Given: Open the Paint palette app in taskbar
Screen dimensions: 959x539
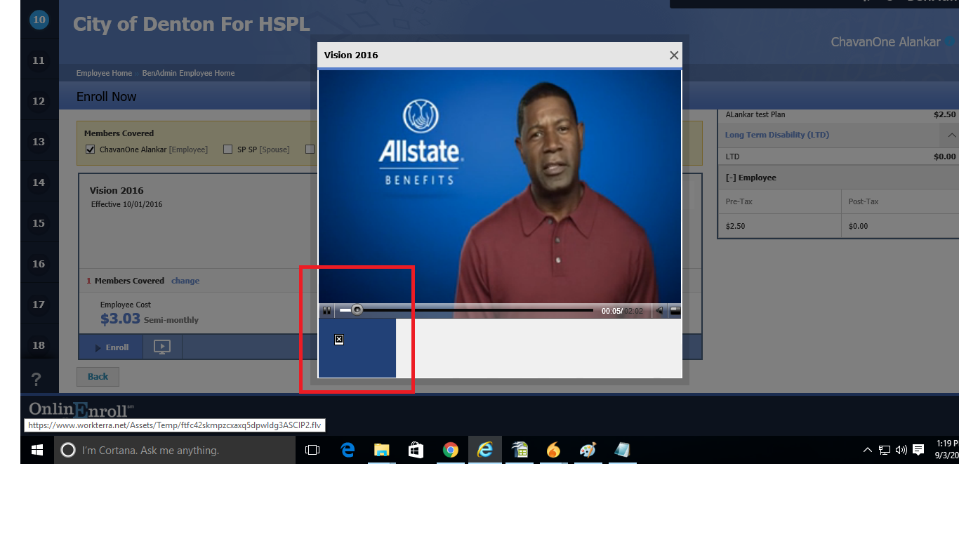Looking at the screenshot, I should [x=588, y=450].
